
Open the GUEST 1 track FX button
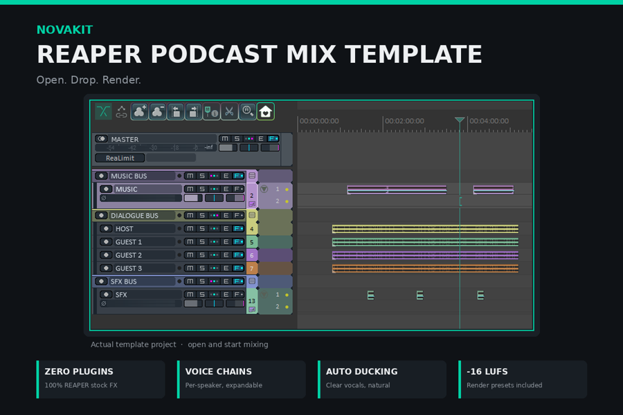(238, 241)
